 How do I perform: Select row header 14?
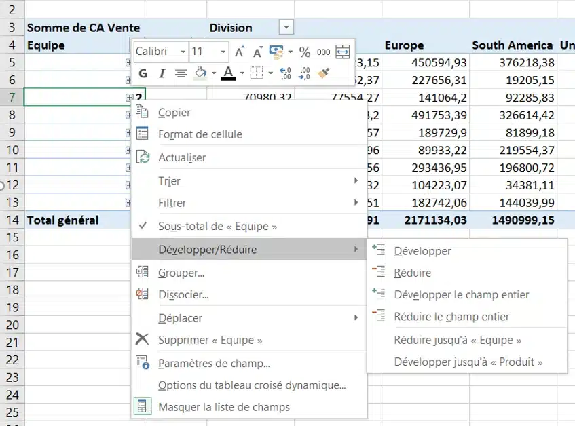tap(12, 220)
